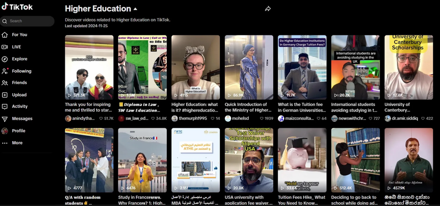Click the sw_law_ed avatar icon
440x206 pixels.
point(121,118)
